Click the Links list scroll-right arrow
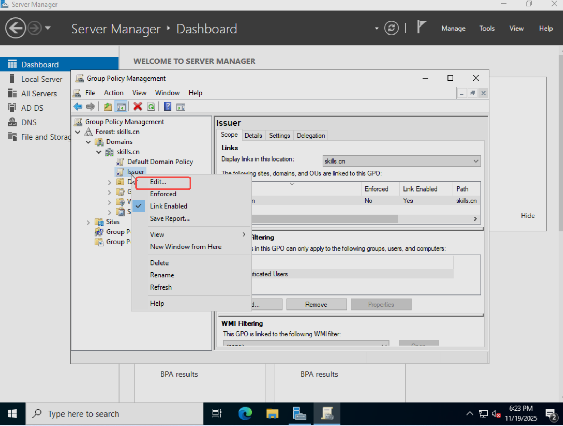Screen dimensions: 563x426 475,219
